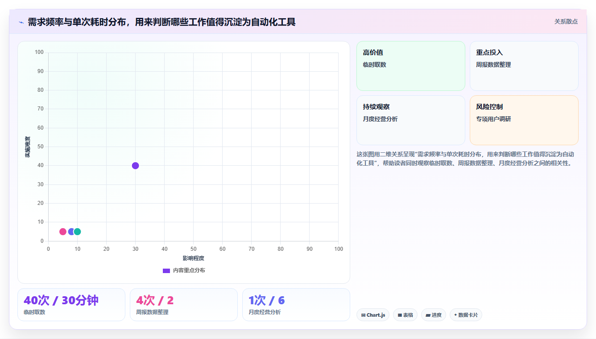Select the 表格 tag chip

point(405,315)
